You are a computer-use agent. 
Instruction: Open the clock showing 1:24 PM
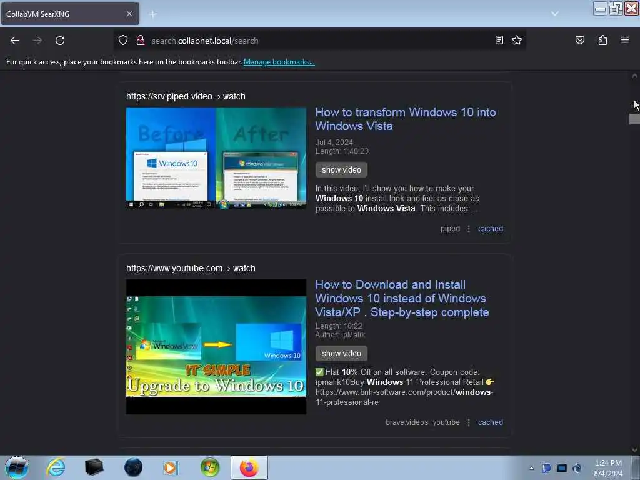click(x=608, y=468)
